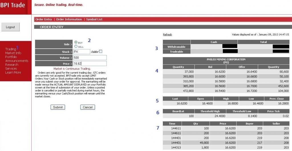Viewport: 292px width, 151px height.
Task: Open the Order Entry tab
Action: coord(44,19)
